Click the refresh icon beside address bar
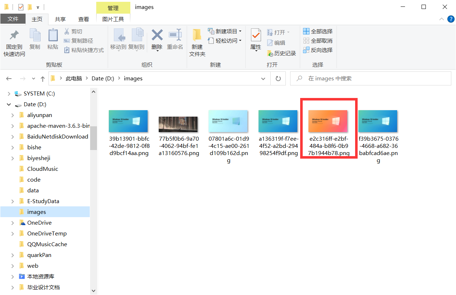The image size is (456, 295). (278, 79)
